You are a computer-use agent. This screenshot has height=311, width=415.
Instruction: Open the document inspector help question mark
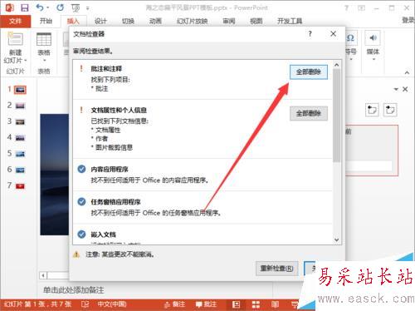tap(310, 34)
